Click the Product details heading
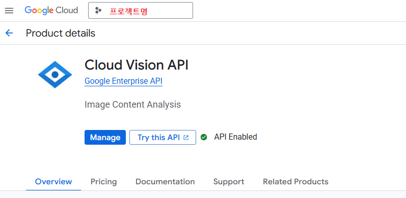The height and width of the screenshot is (198, 406). 61,34
